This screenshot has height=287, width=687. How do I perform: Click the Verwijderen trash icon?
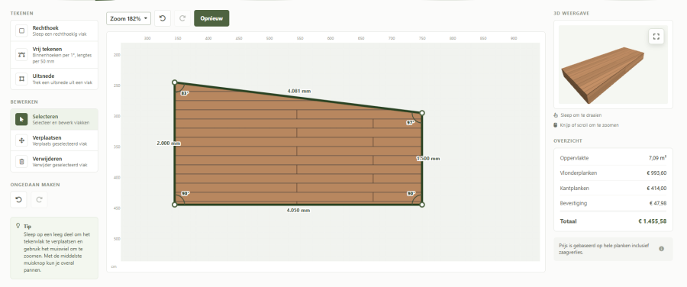[21, 161]
